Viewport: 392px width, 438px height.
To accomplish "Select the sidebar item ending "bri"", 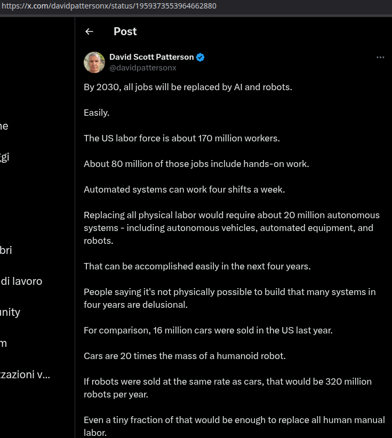I will (x=6, y=250).
